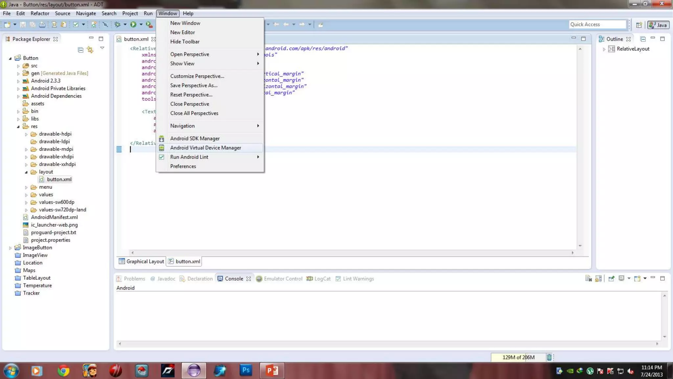The width and height of the screenshot is (673, 379).
Task: Toggle the Console scroll lock icon
Action: pyautogui.click(x=598, y=279)
